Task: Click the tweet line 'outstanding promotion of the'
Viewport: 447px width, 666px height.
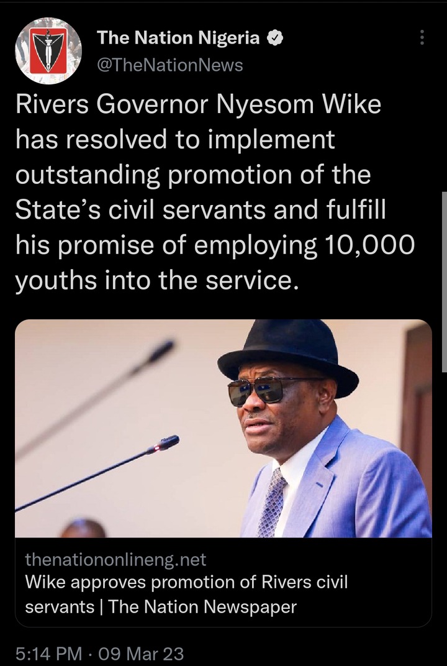Action: tap(193, 175)
